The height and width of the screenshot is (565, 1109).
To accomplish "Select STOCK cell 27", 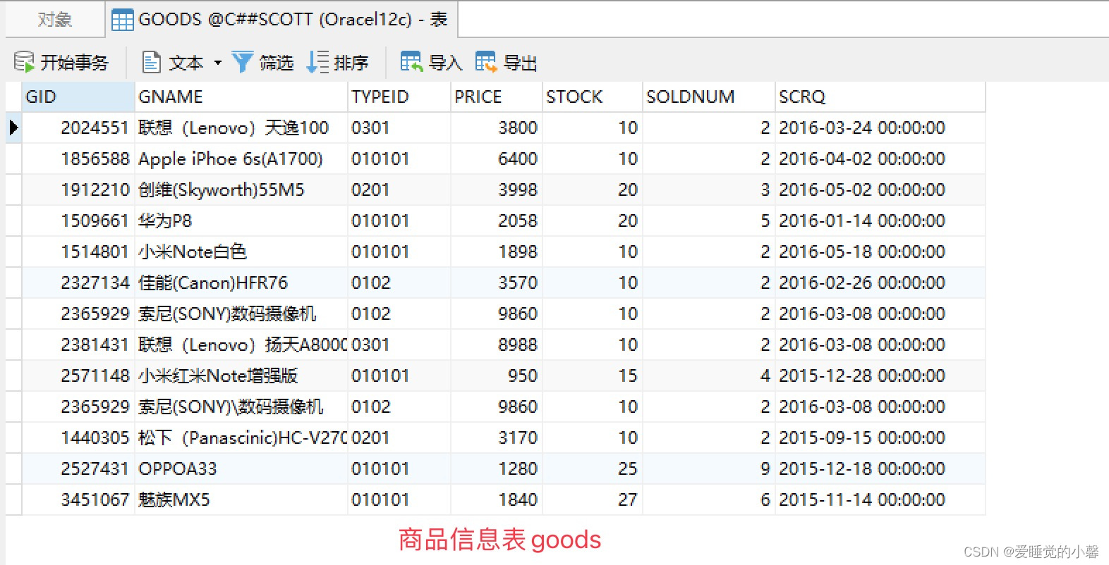I will click(x=593, y=499).
